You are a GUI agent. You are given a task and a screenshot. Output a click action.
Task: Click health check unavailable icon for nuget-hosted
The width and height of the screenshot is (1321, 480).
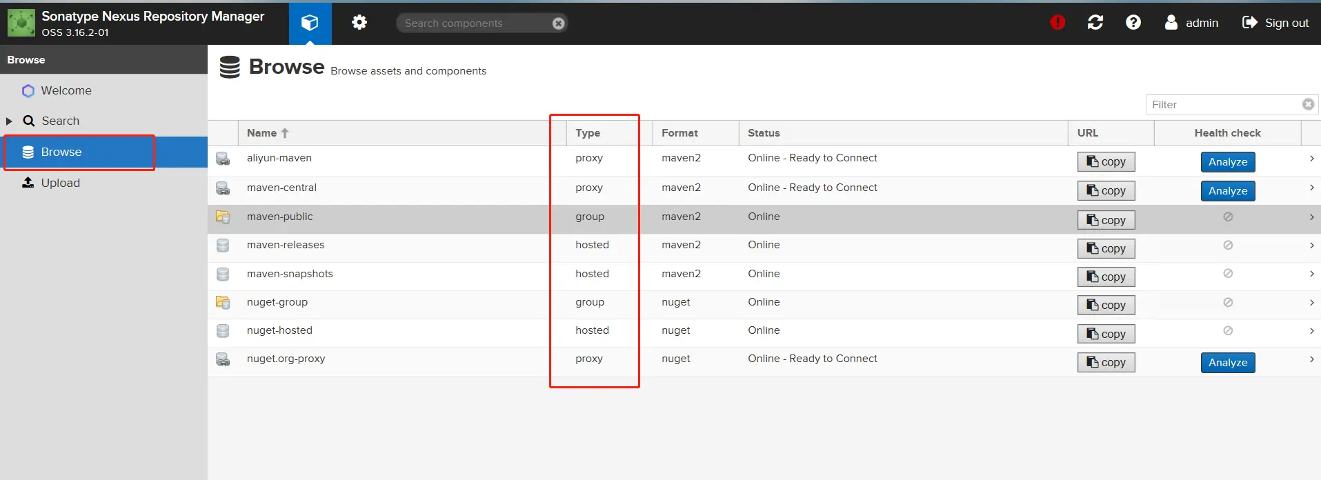[x=1228, y=330]
